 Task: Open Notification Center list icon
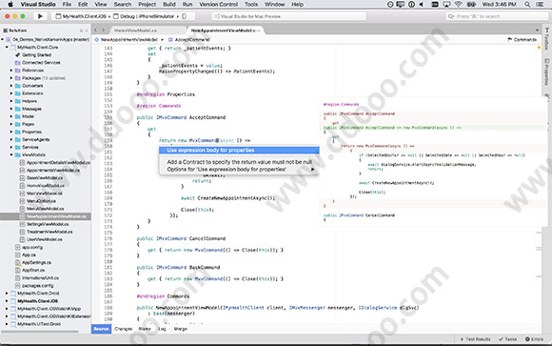point(540,4)
